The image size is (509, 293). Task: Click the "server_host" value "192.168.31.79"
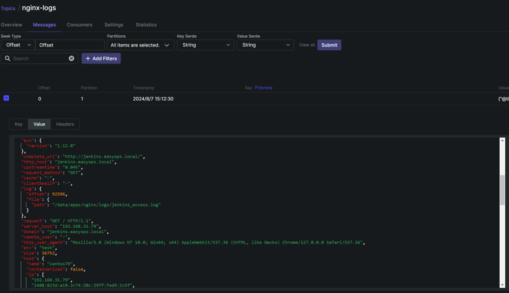click(x=80, y=226)
